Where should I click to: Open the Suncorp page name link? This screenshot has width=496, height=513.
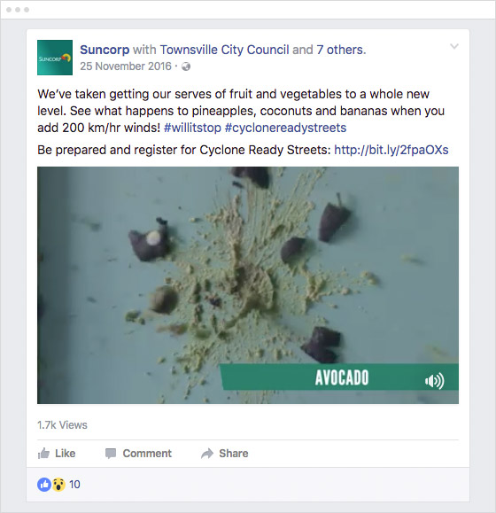pyautogui.click(x=105, y=50)
